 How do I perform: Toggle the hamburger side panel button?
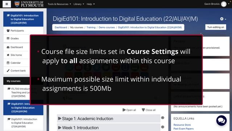tap(7, 4)
